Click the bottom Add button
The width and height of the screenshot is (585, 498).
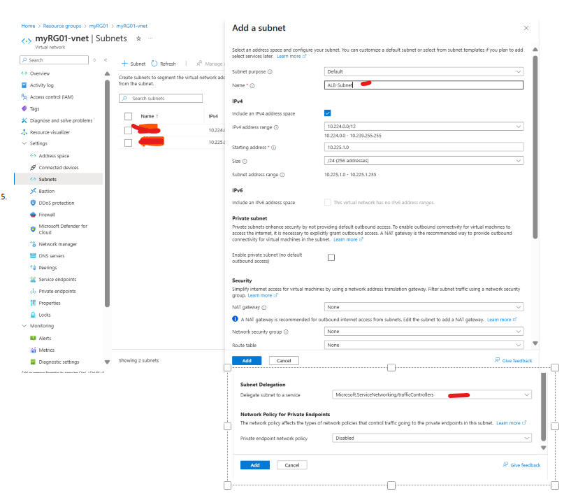click(255, 465)
